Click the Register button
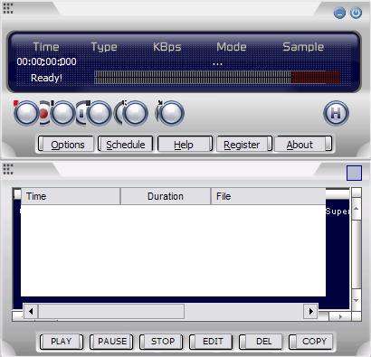The image size is (371, 357). [244, 144]
